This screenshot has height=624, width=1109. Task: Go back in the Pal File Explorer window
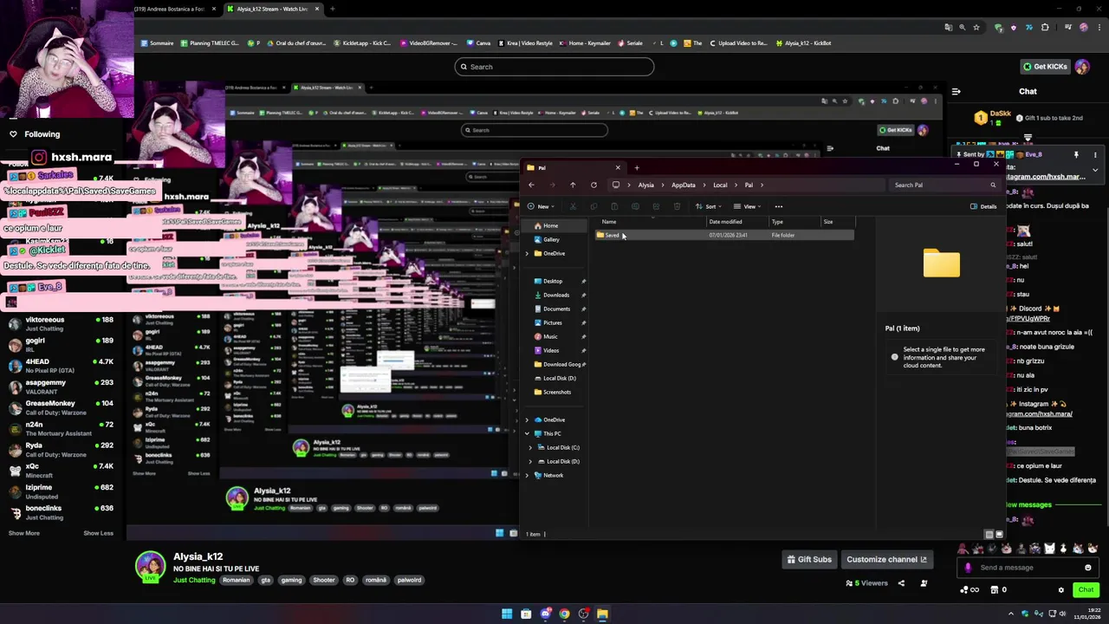tap(531, 185)
